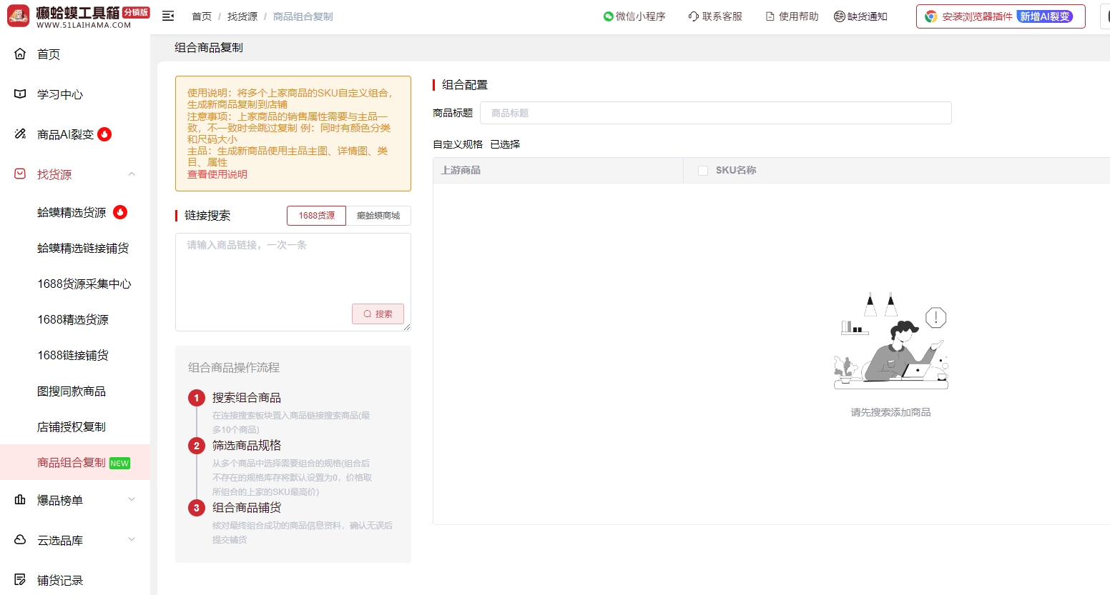Click the Chrome browser icon in plugin banner
This screenshot has height=595, width=1110.
coord(931,16)
